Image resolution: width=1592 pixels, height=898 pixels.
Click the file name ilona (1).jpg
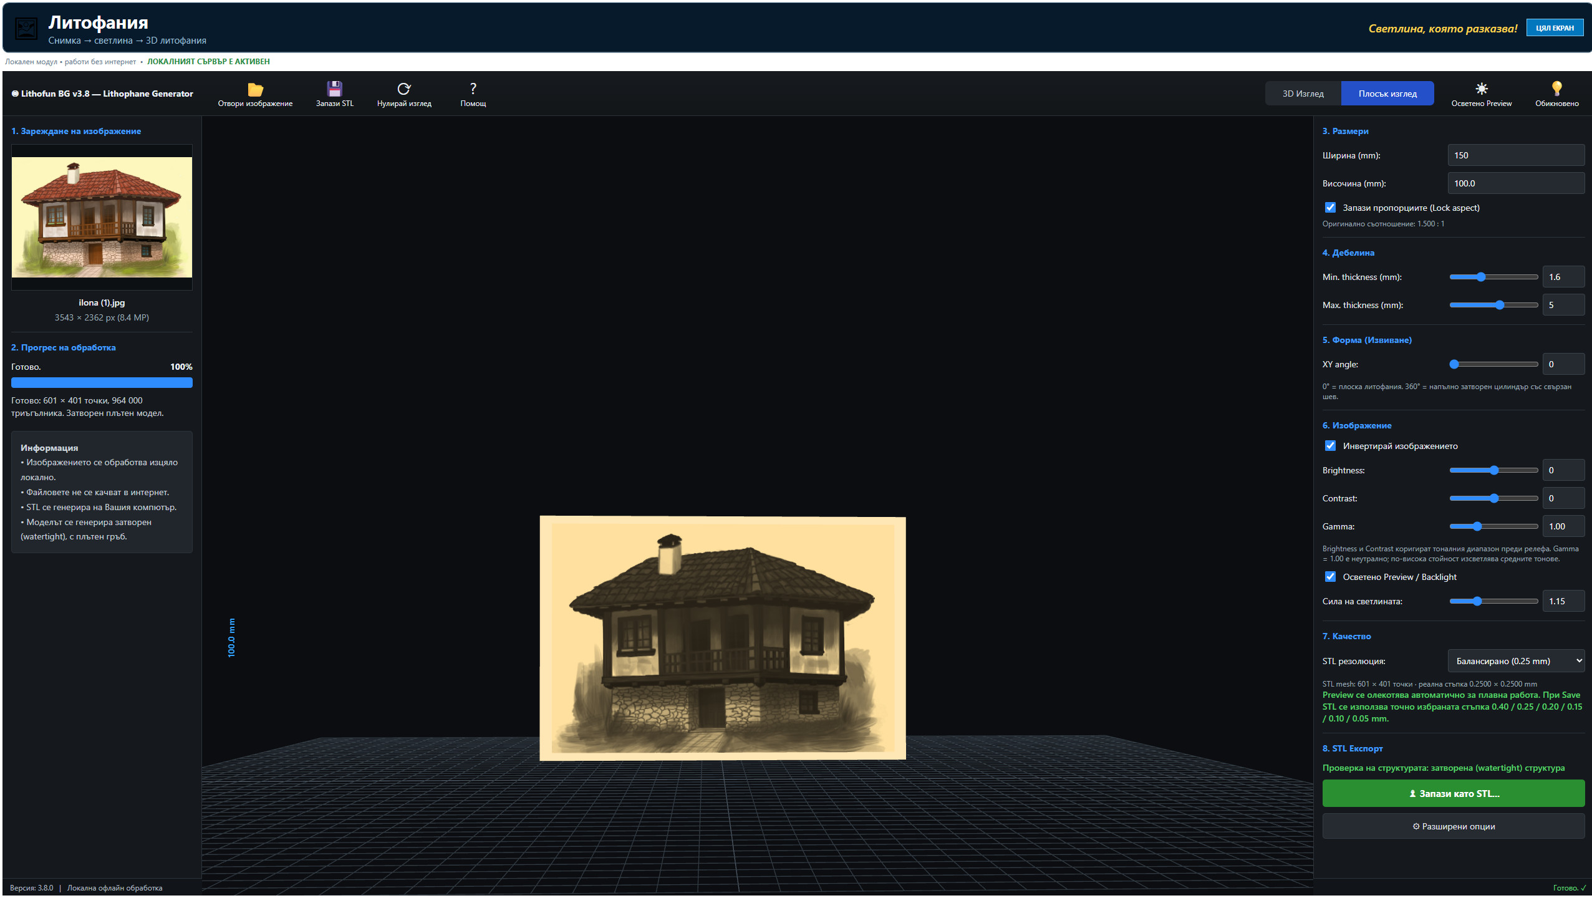(102, 303)
